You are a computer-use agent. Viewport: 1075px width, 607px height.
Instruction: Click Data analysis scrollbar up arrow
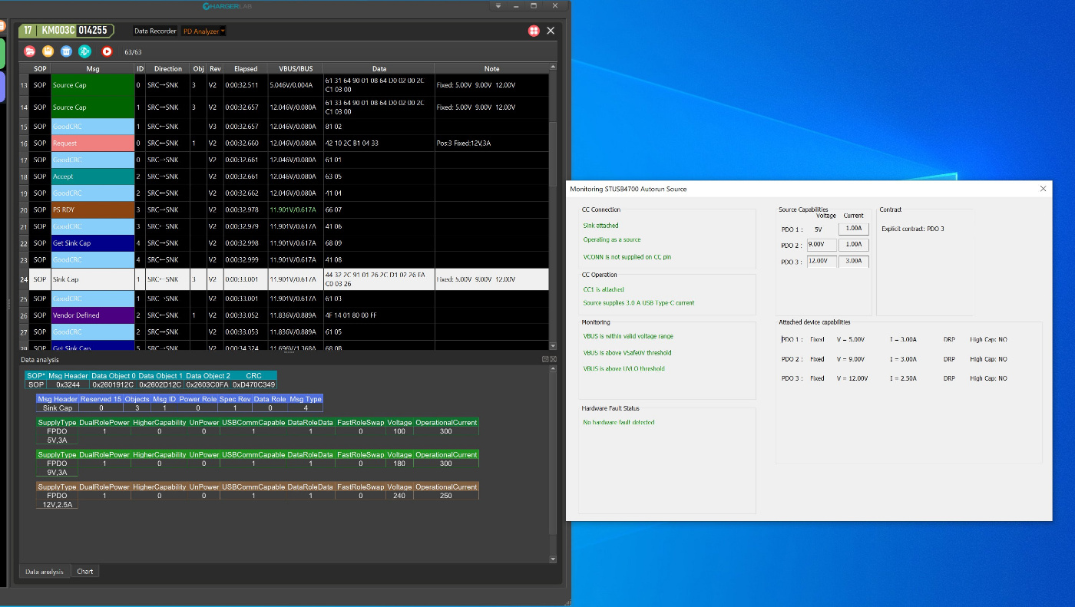point(553,369)
